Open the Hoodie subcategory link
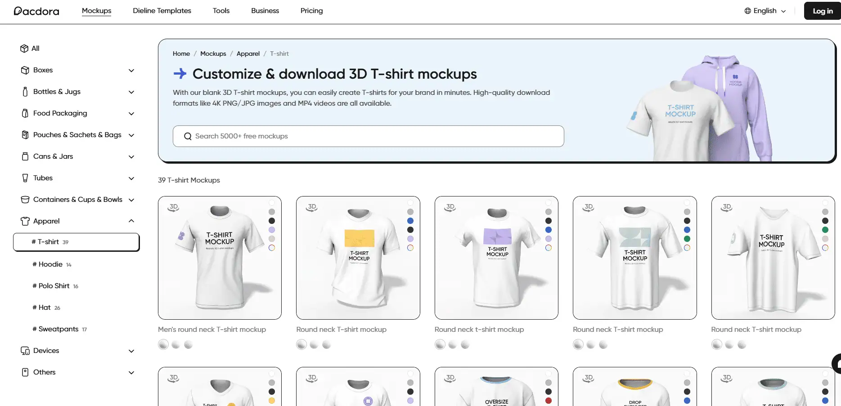The image size is (841, 406). (x=50, y=264)
